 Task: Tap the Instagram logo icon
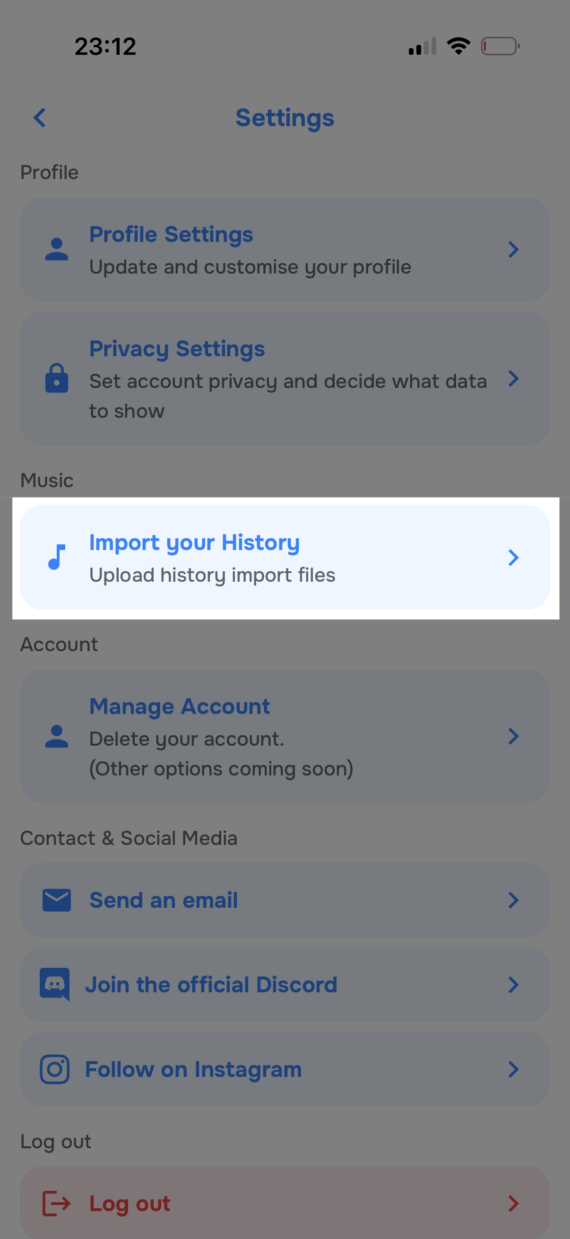click(55, 1069)
